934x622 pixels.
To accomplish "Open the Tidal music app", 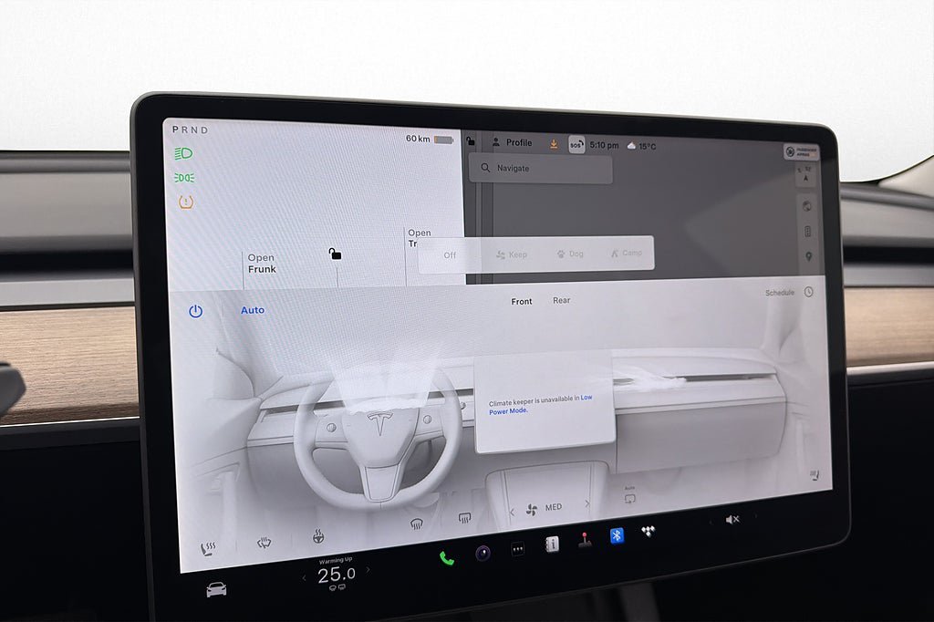I will pos(649,532).
